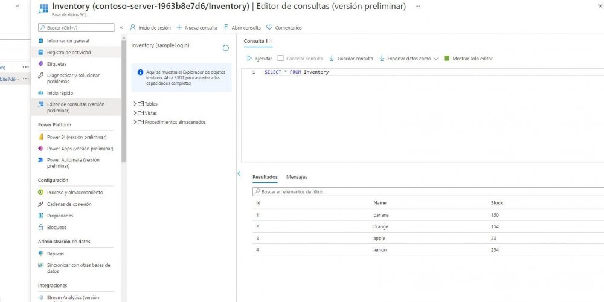Click the results filter search field

(423, 191)
